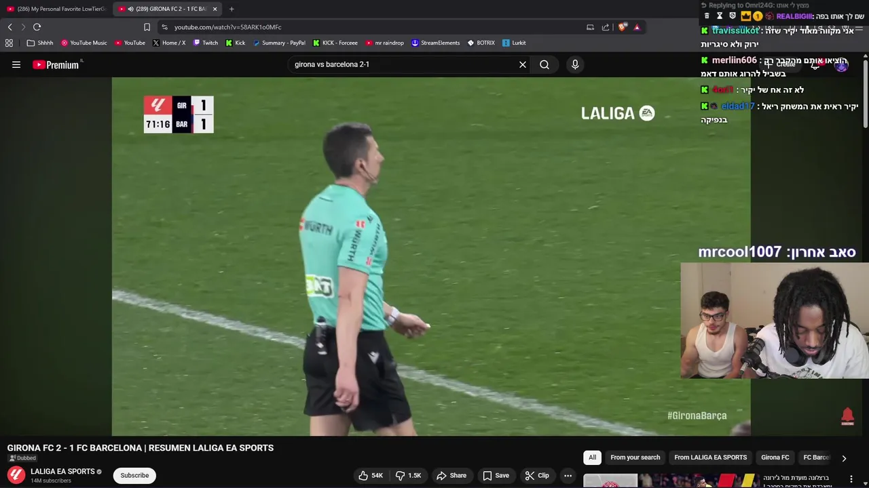
Task: Start voice search with microphone icon
Action: [x=575, y=64]
